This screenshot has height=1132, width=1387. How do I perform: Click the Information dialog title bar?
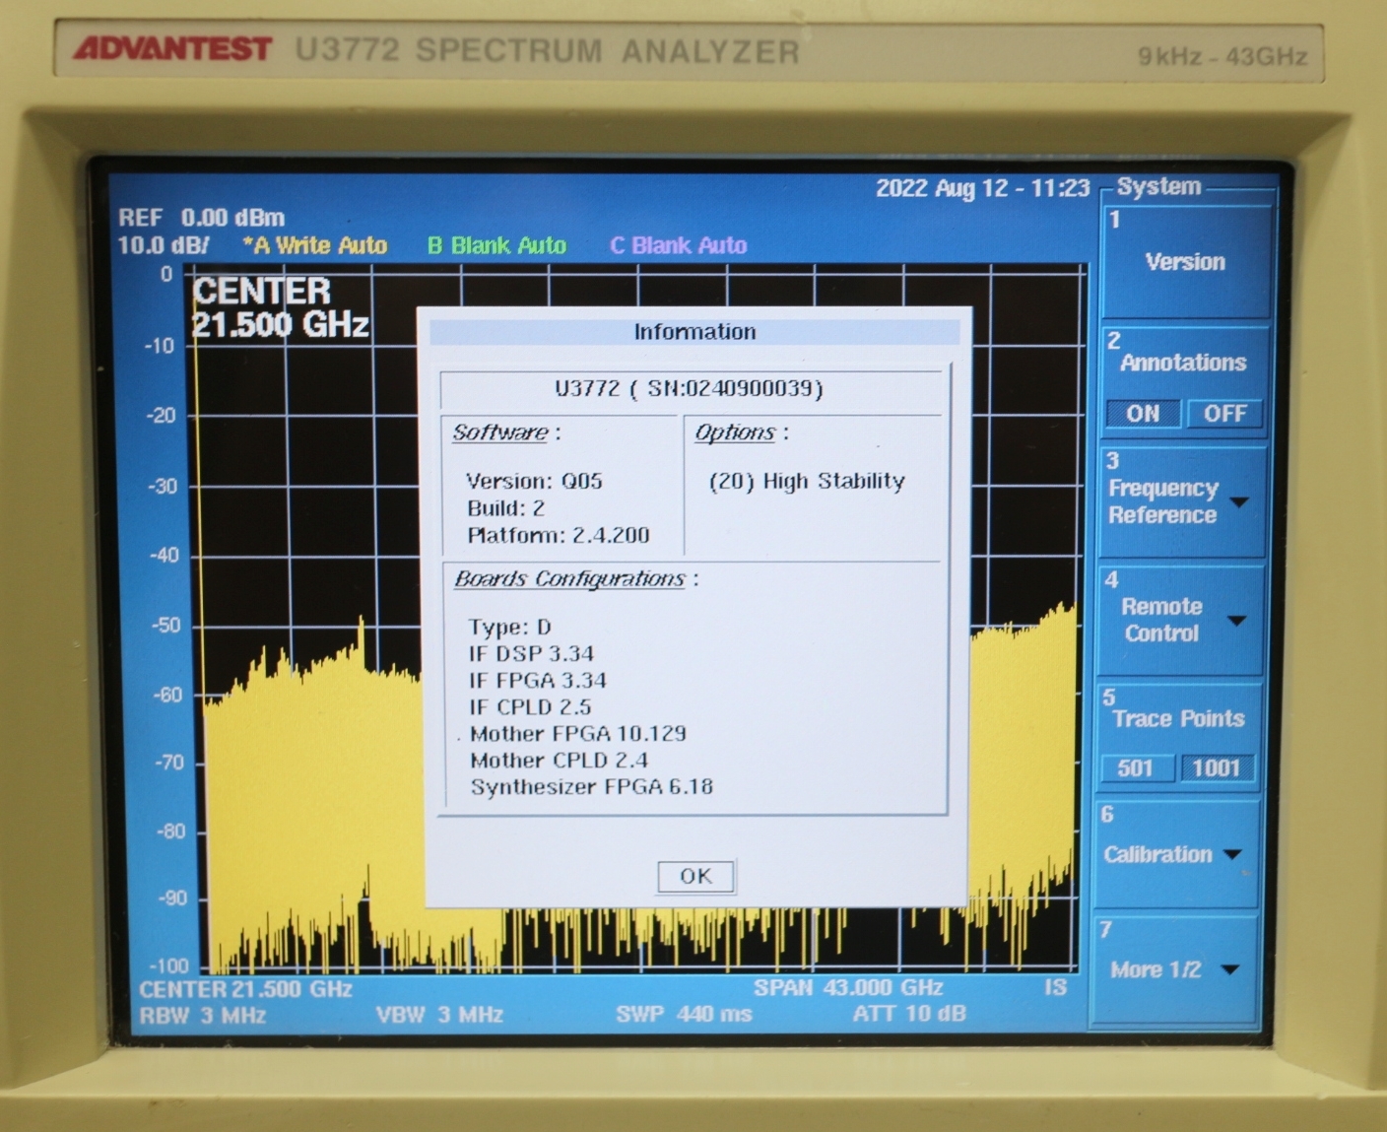click(694, 332)
